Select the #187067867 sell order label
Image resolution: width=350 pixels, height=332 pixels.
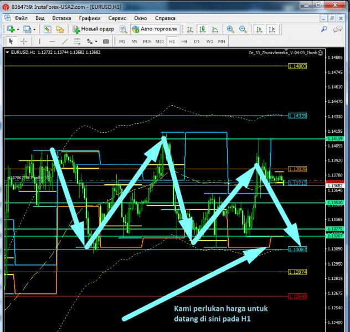(28, 178)
